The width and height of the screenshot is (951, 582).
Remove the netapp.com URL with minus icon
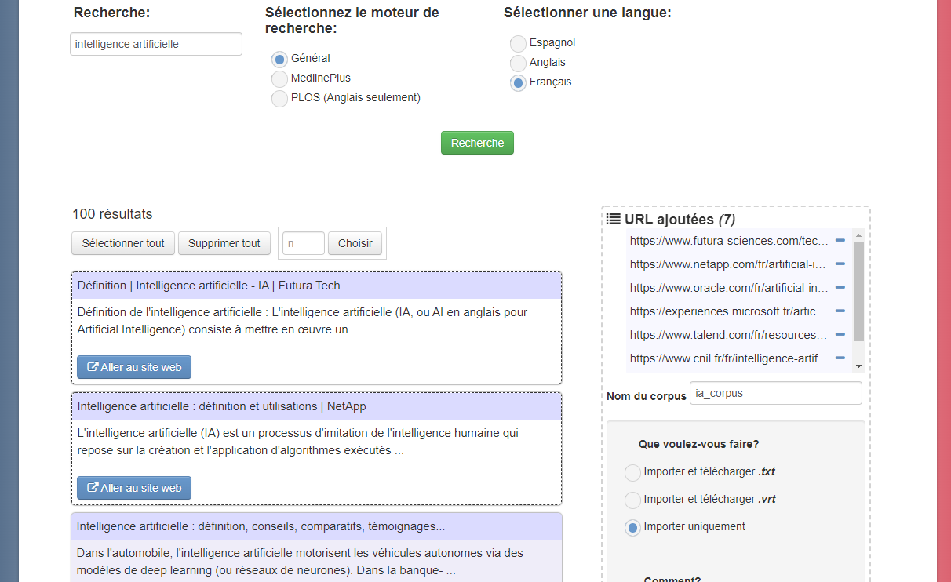click(840, 264)
